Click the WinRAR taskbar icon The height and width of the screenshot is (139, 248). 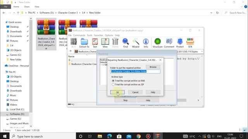point(158,136)
